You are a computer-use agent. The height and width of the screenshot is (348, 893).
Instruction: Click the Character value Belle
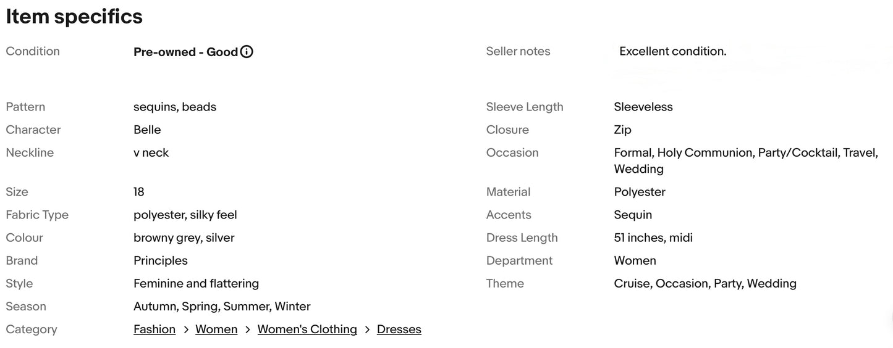click(147, 130)
